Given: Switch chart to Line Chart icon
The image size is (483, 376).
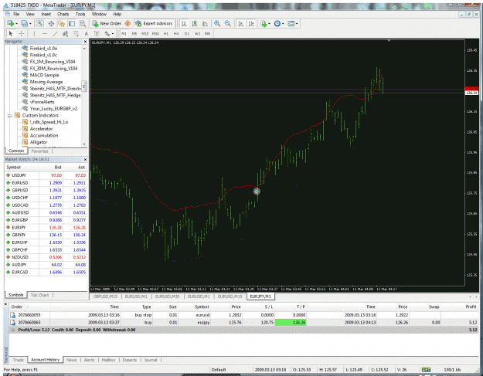Looking at the screenshot, I should 205,23.
